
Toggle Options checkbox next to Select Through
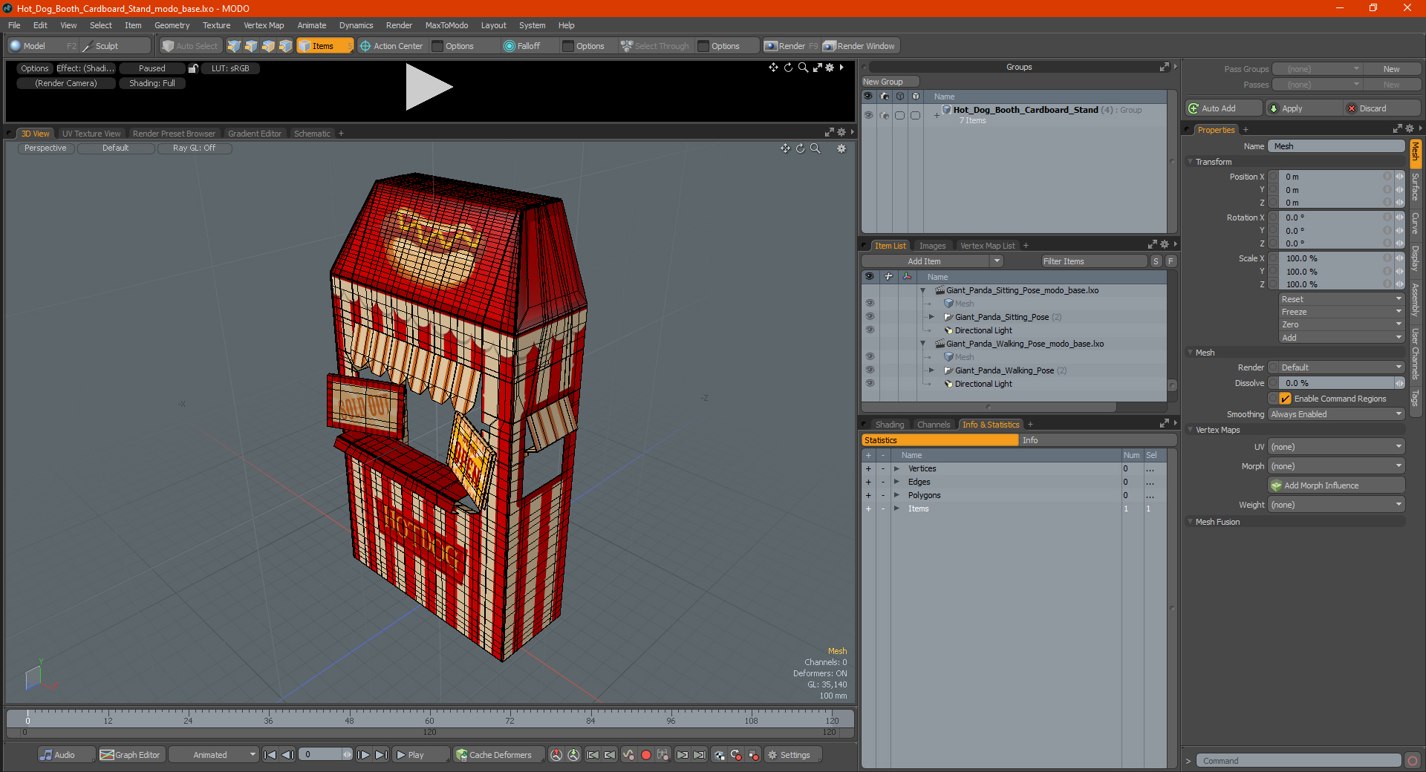704,46
